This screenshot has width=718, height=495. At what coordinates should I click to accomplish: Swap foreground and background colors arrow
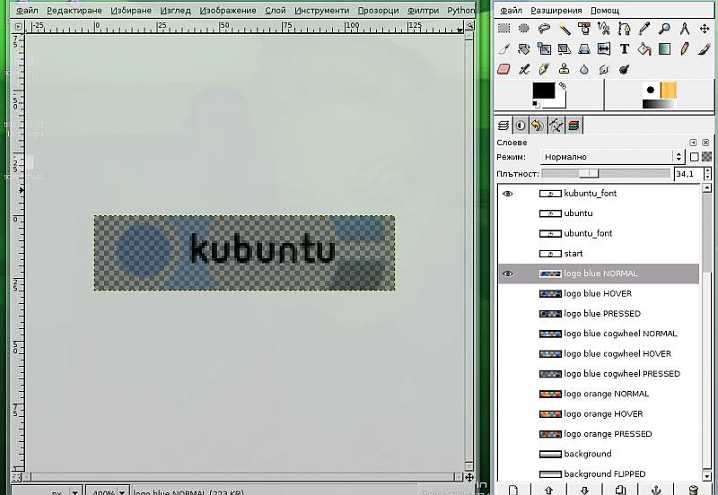(x=563, y=85)
